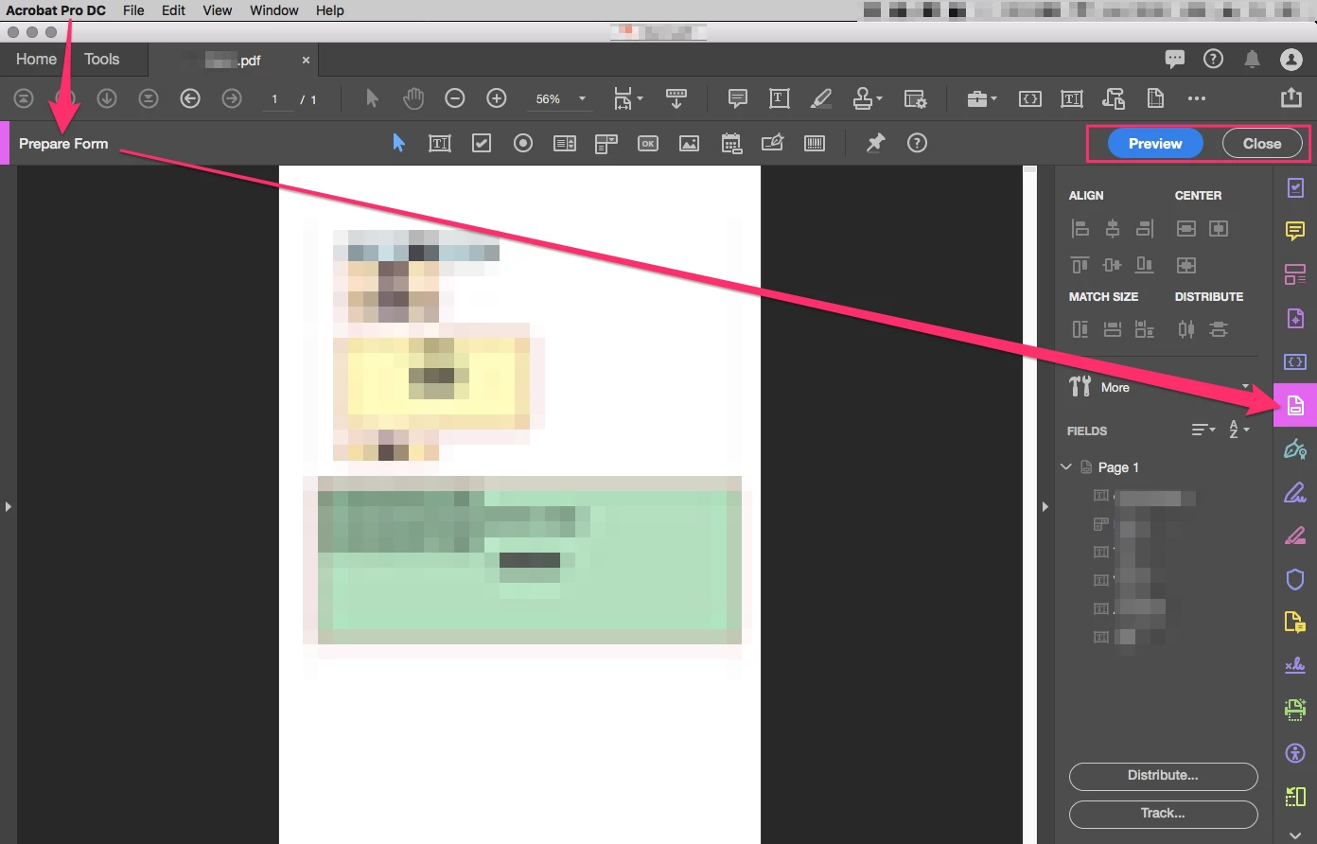1317x844 pixels.
Task: Select the Add Barcode field tool
Action: point(815,144)
